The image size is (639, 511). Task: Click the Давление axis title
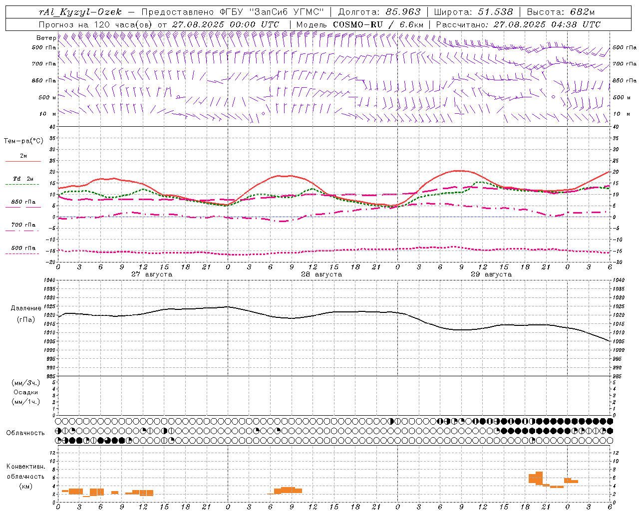(x=26, y=308)
